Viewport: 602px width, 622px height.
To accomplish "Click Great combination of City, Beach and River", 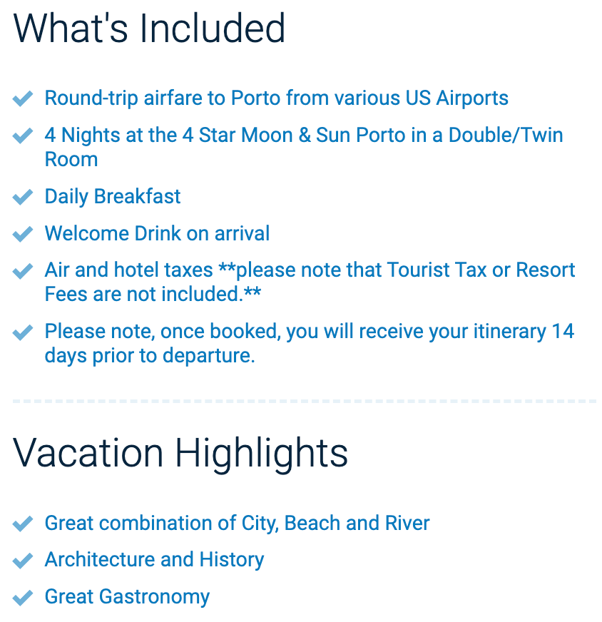I will click(x=237, y=524).
